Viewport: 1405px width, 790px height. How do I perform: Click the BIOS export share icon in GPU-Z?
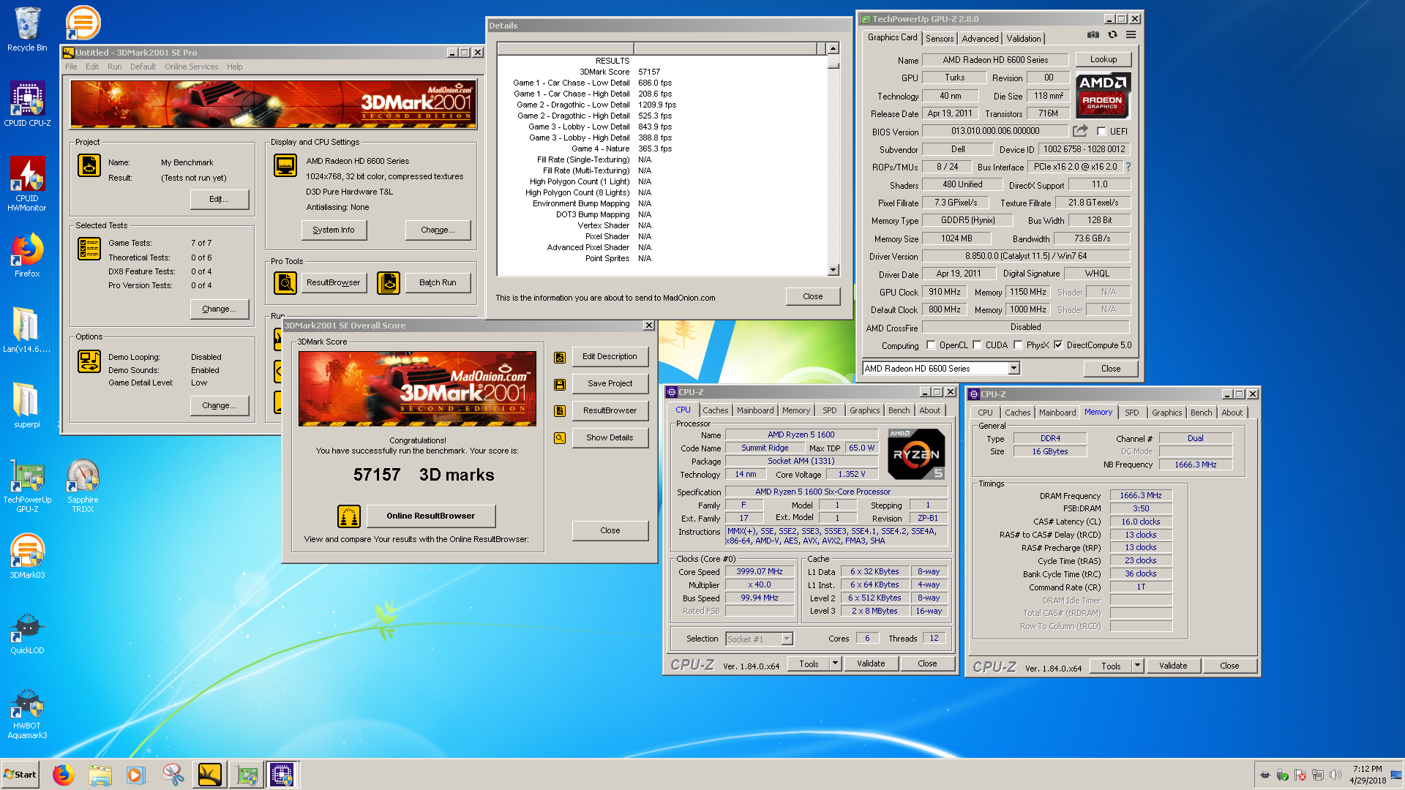pyautogui.click(x=1080, y=131)
